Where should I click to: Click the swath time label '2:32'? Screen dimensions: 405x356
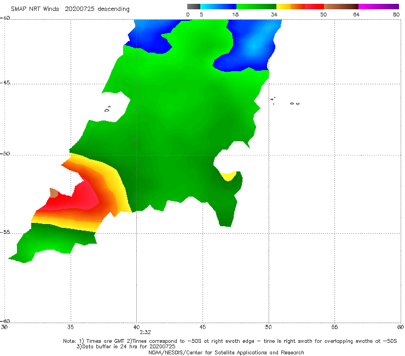click(x=145, y=332)
